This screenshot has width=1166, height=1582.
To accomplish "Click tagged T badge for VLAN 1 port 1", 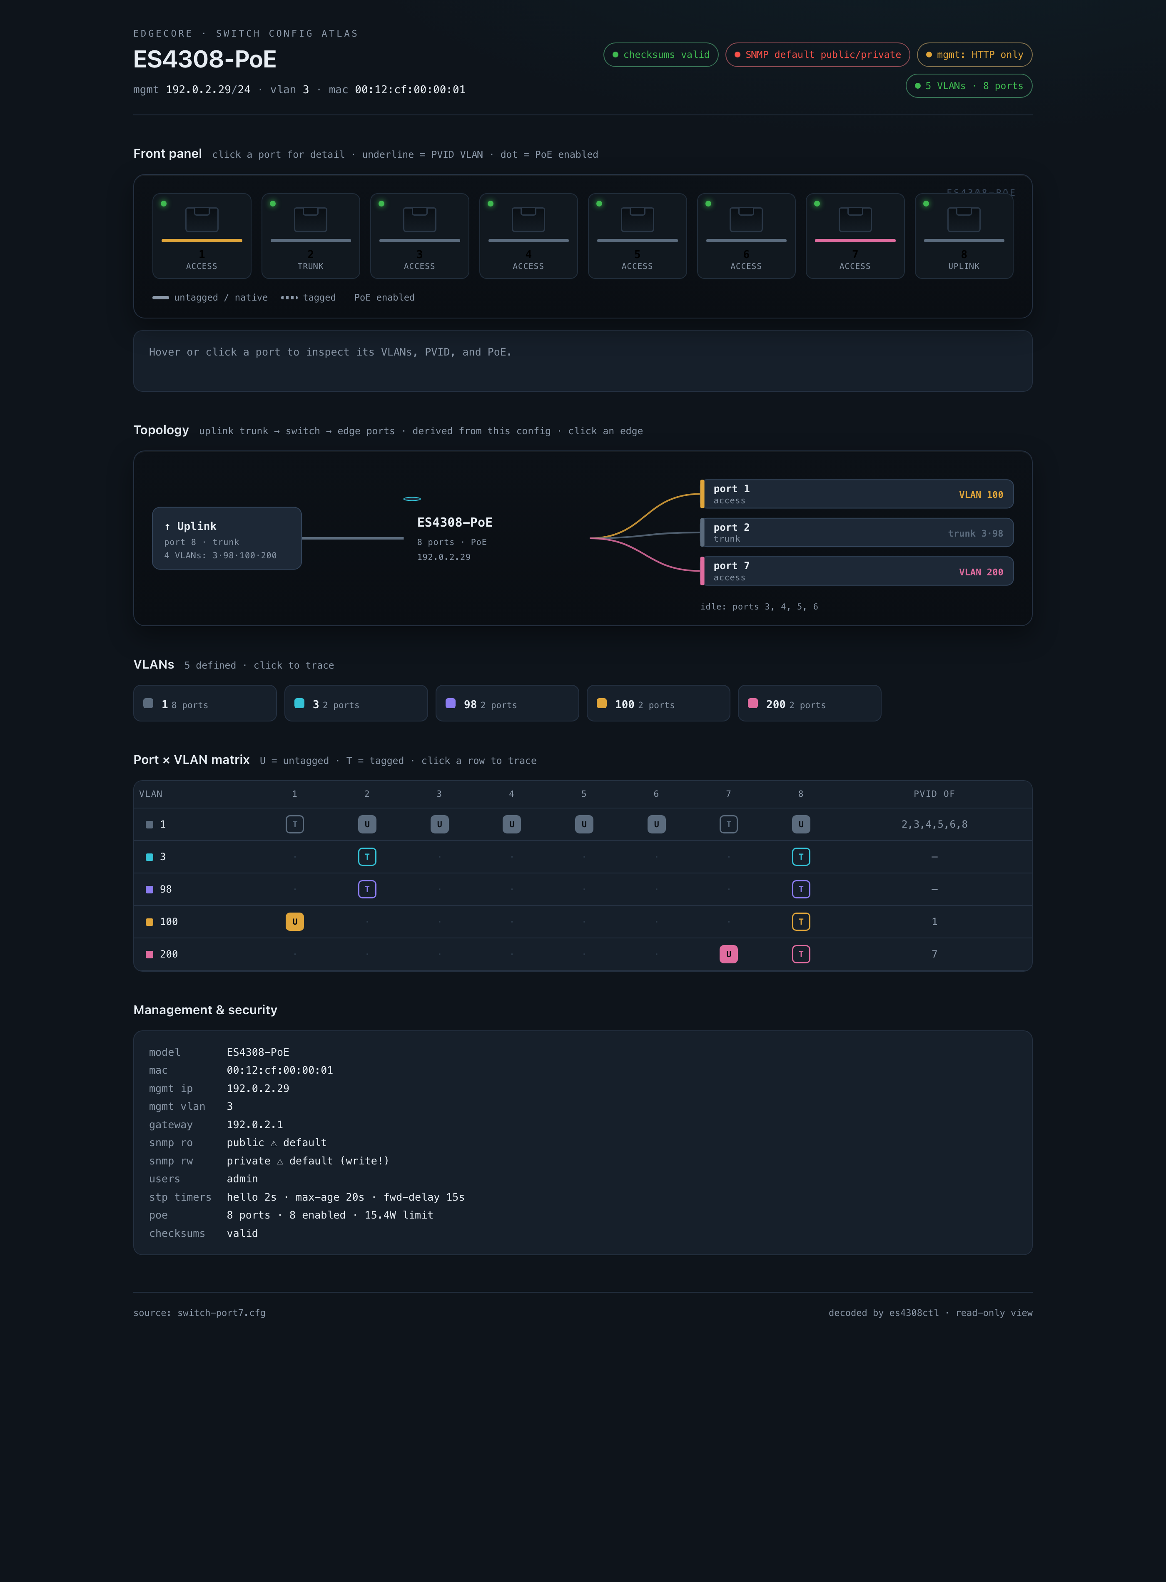I will click(x=294, y=824).
